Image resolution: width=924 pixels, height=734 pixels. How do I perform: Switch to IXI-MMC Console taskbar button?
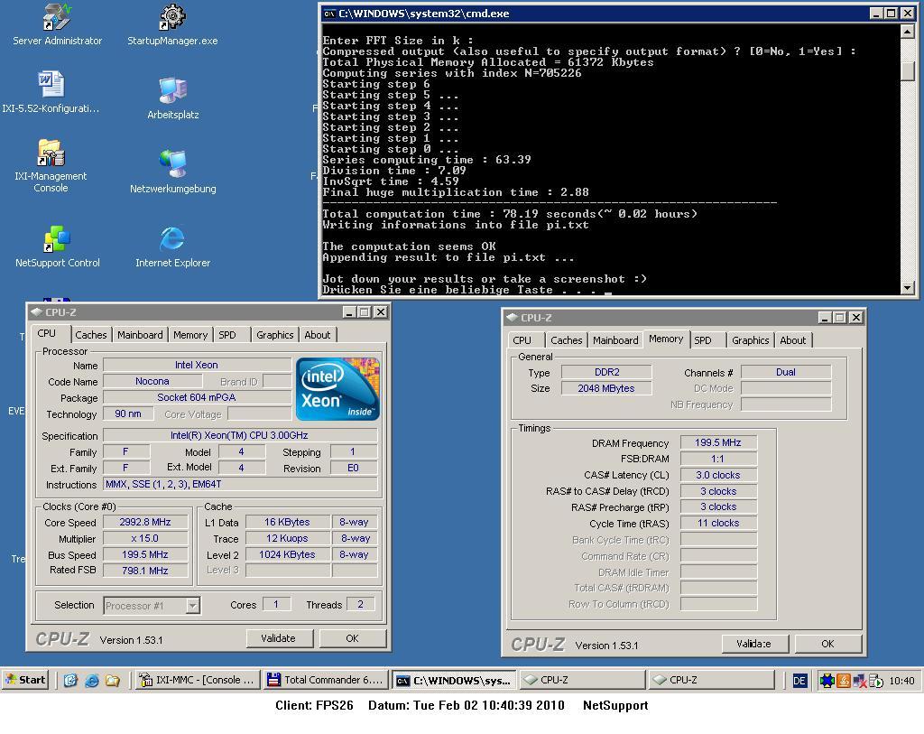pos(196,680)
